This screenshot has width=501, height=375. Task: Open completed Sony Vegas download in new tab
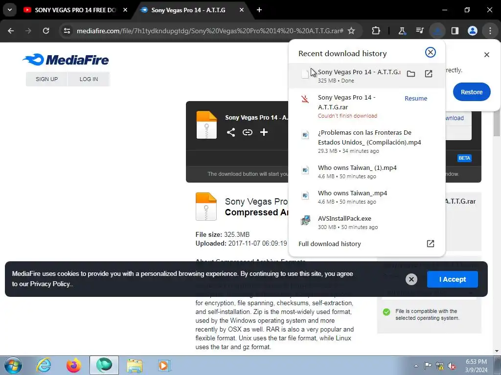(x=429, y=74)
